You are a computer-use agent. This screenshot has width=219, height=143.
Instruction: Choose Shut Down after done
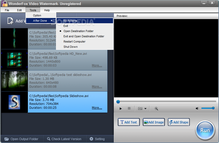[85, 47]
